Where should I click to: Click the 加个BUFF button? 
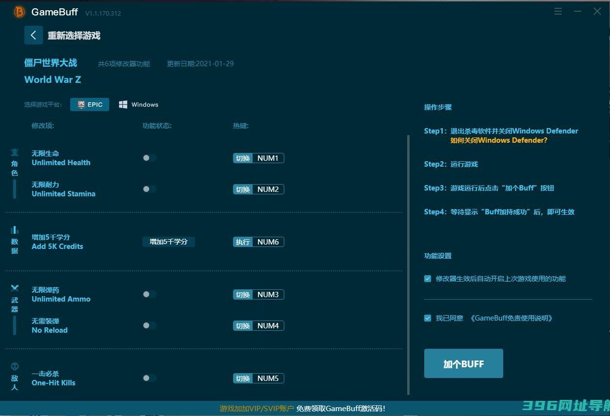click(464, 363)
